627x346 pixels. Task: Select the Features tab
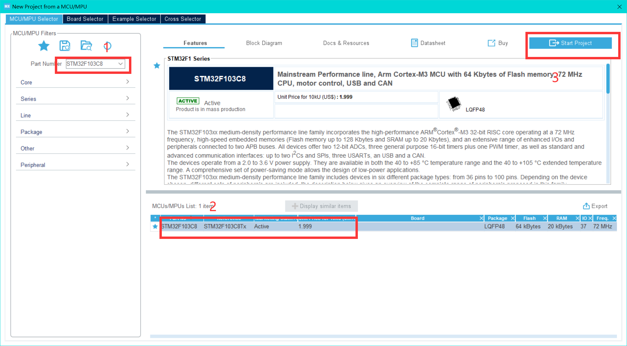tap(195, 43)
